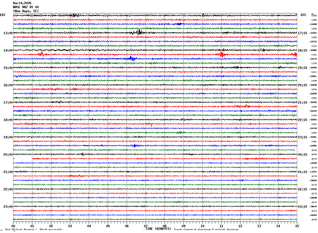Click the "19:15" UTC row label
This screenshot has height=233, width=318.
pos(302,68)
